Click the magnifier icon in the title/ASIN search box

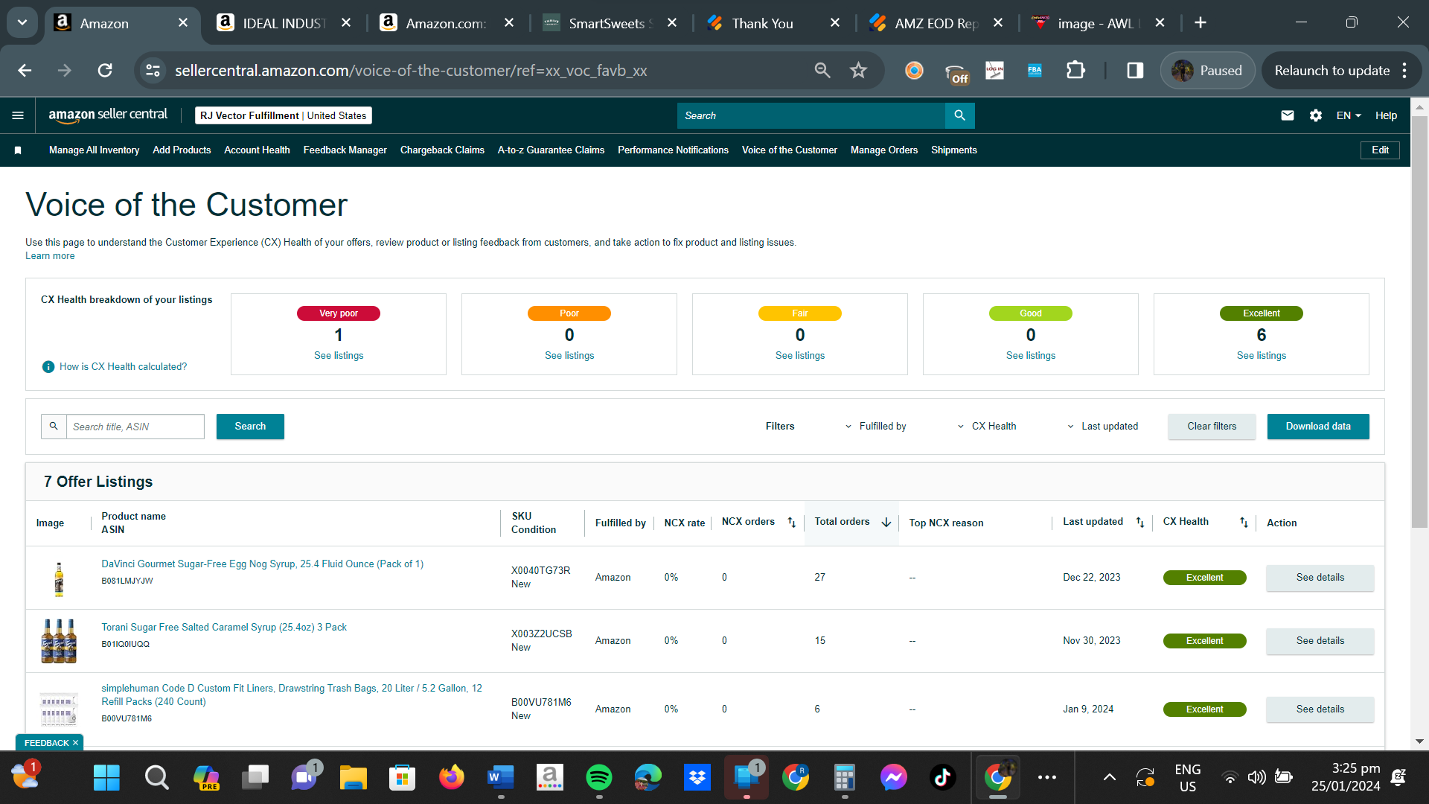pos(54,427)
